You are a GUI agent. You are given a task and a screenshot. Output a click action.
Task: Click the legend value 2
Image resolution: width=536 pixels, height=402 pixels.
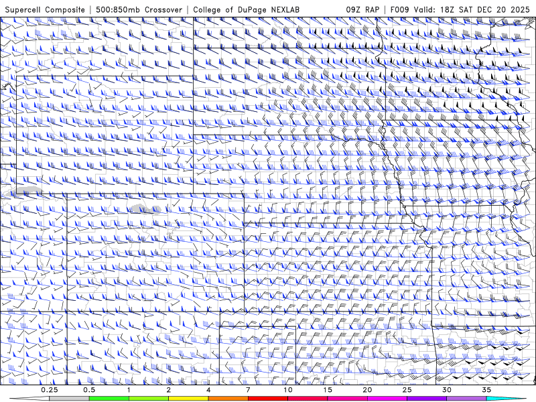tap(169, 390)
